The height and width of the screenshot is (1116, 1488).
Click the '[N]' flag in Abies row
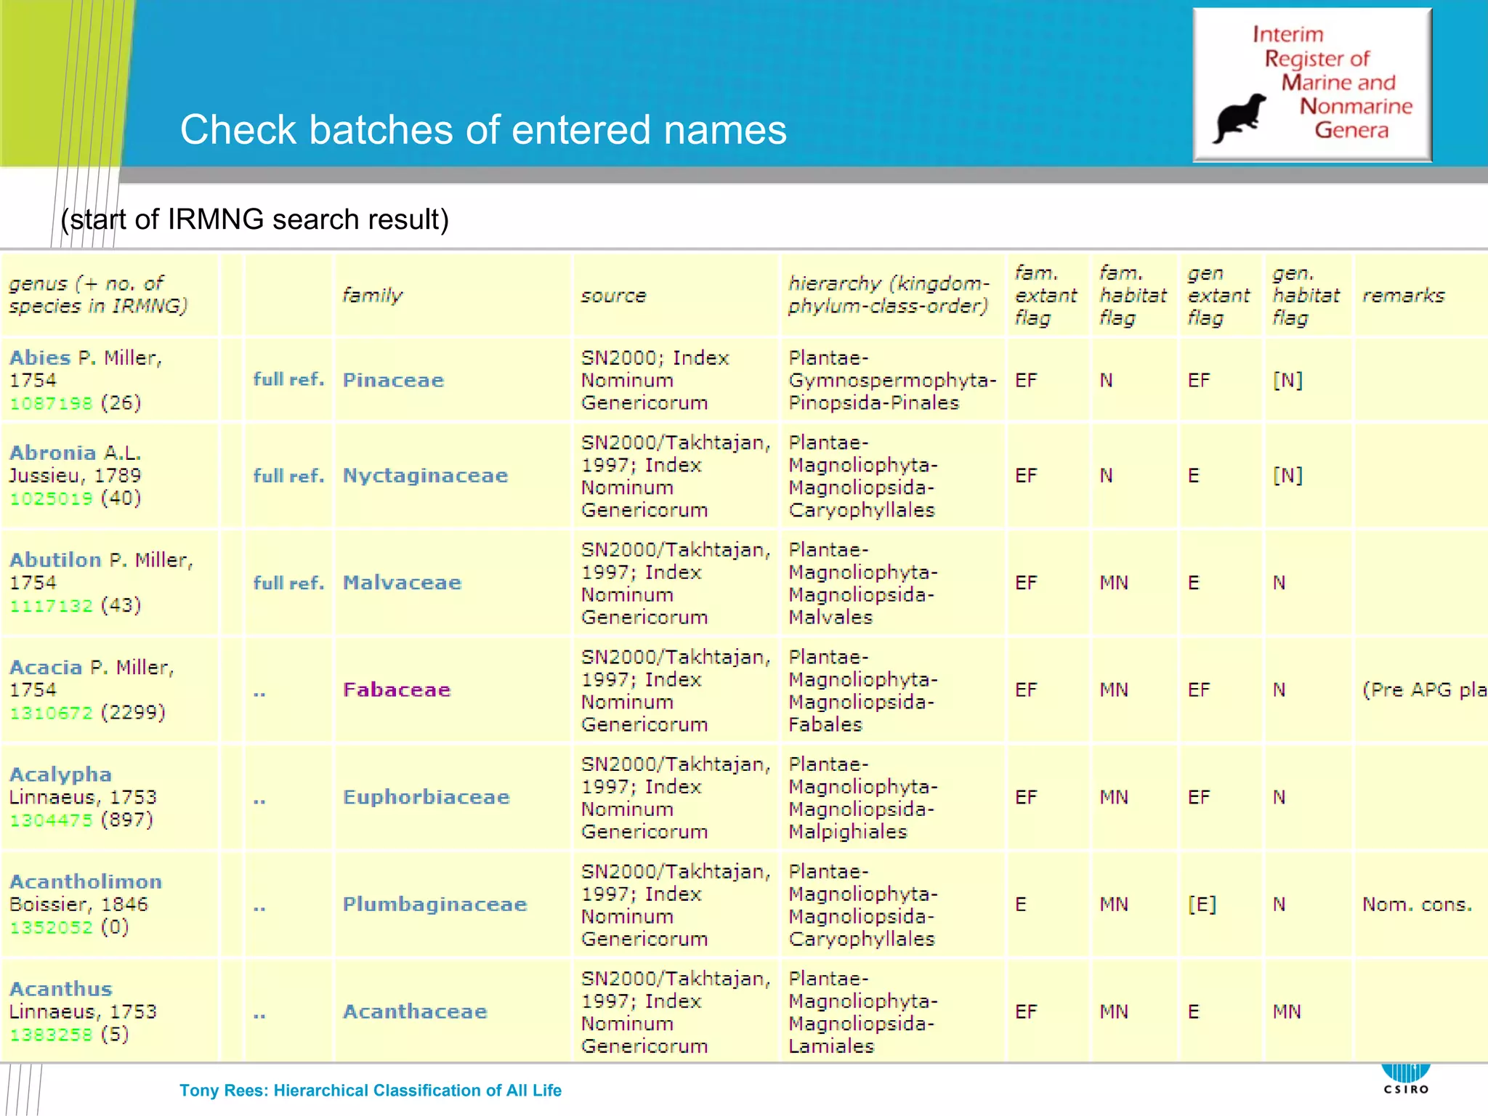1287,380
